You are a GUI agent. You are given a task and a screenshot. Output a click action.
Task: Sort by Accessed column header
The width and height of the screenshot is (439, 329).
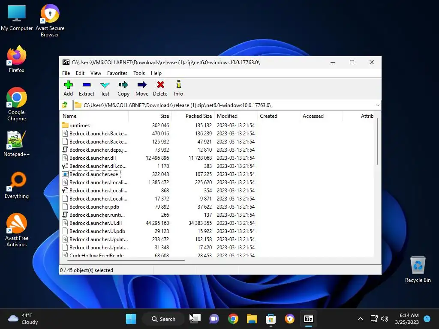point(321,116)
